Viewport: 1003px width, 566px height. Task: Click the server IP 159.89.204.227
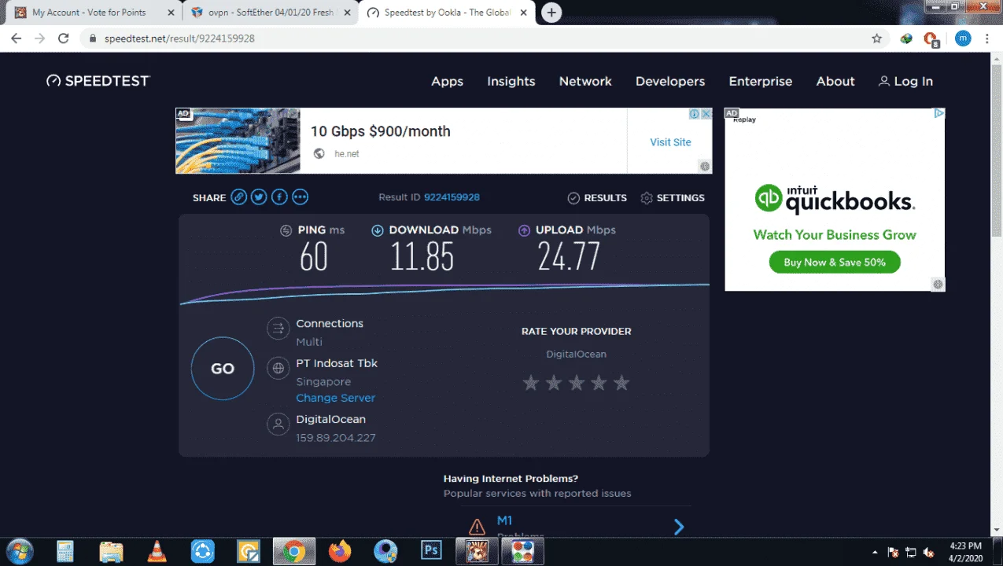[336, 438]
